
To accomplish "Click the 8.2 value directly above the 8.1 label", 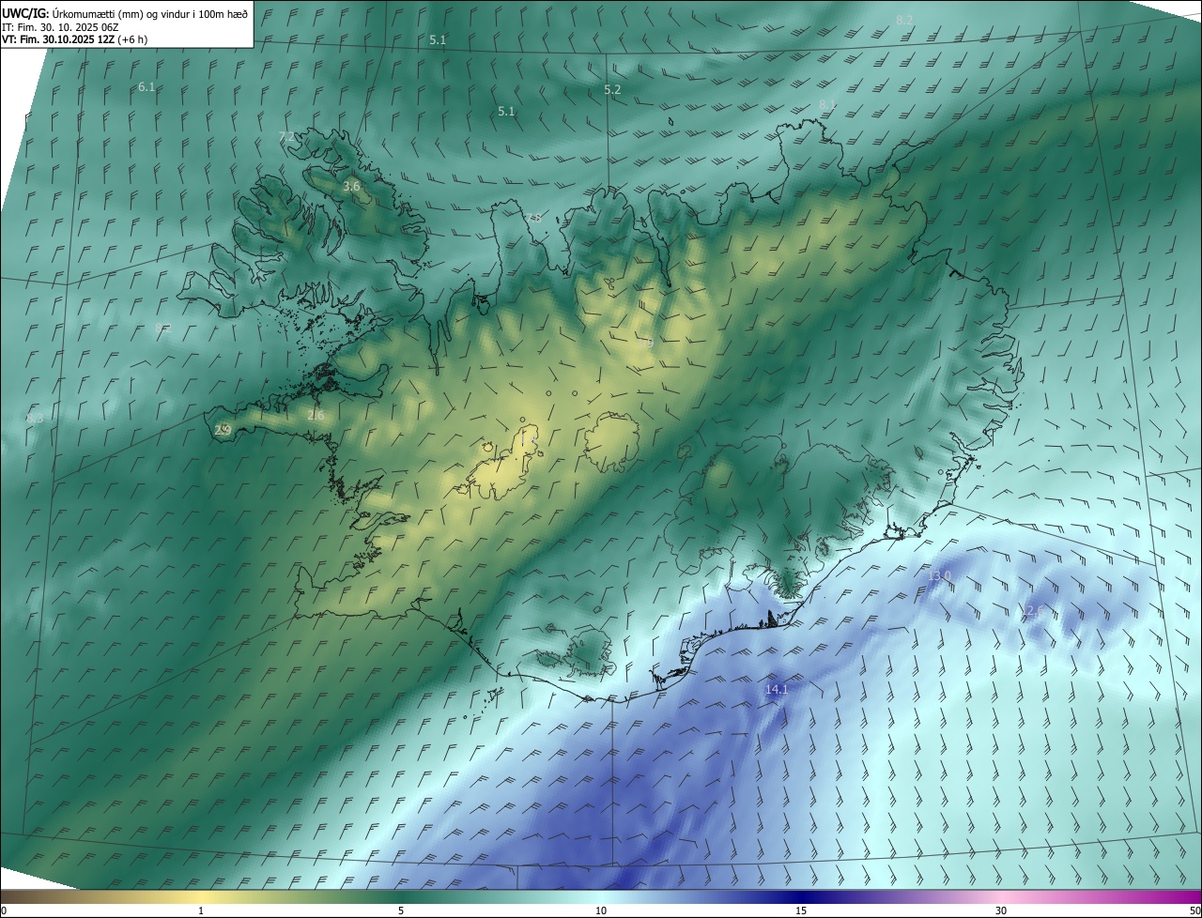I will (904, 20).
